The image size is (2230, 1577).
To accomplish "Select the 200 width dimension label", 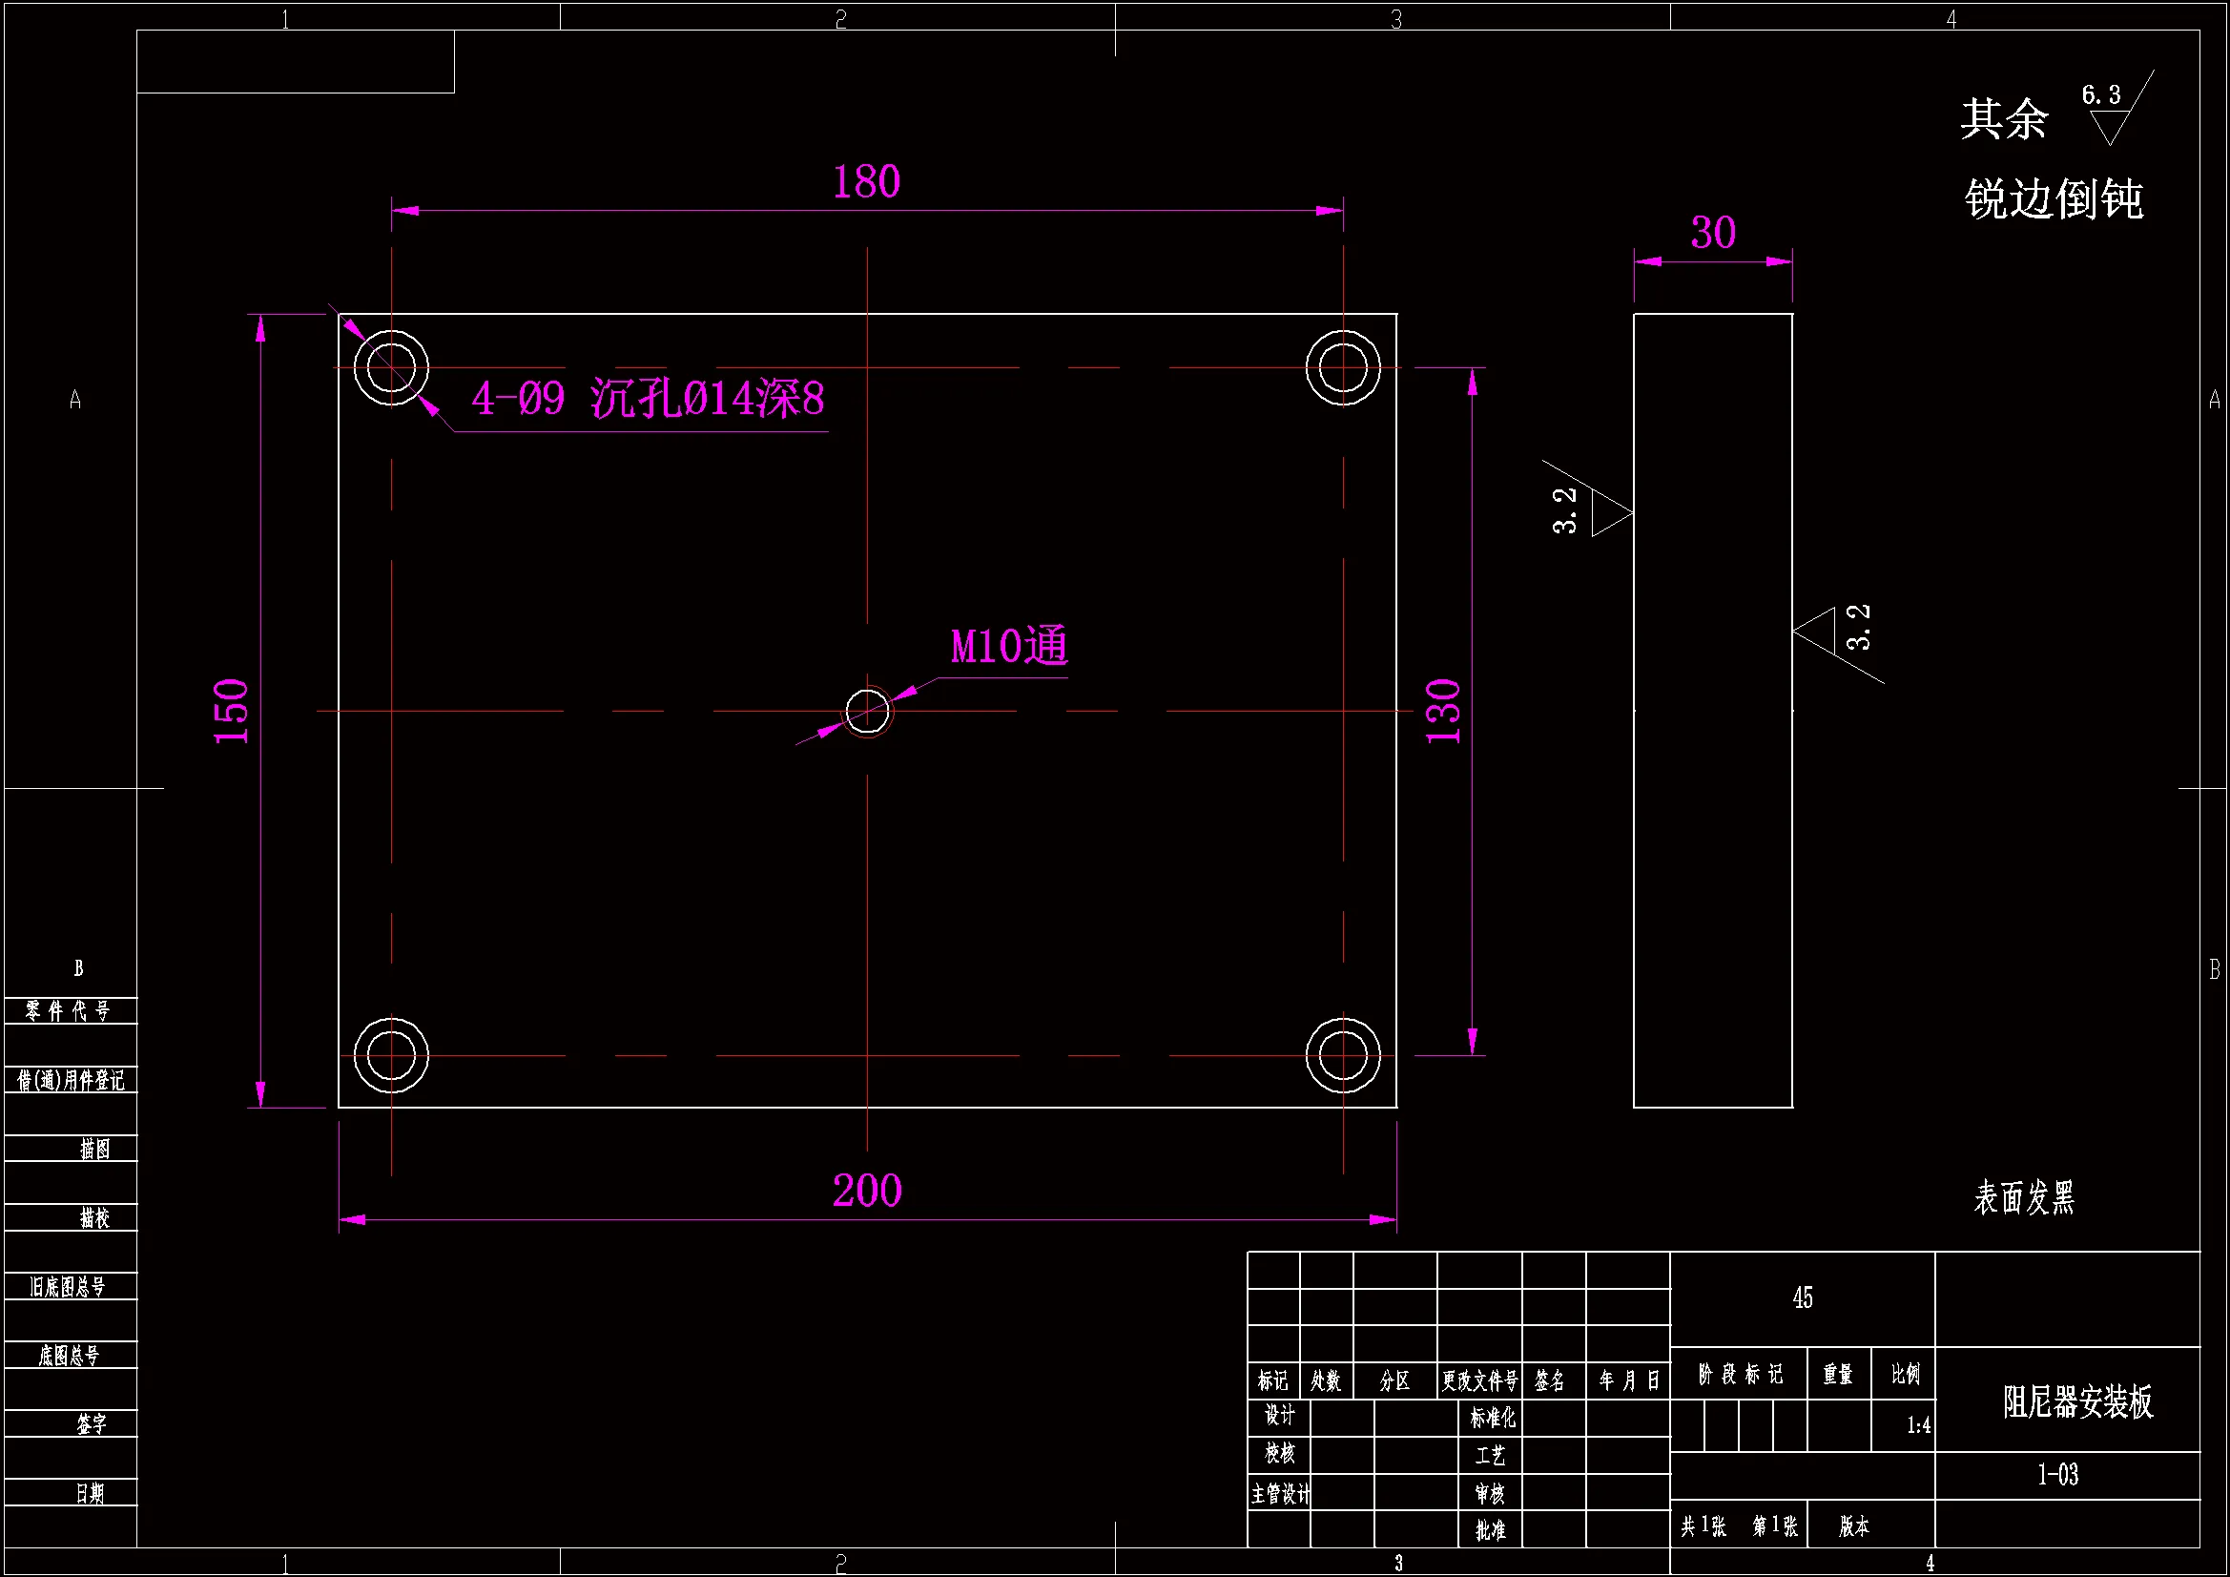I will (866, 1192).
